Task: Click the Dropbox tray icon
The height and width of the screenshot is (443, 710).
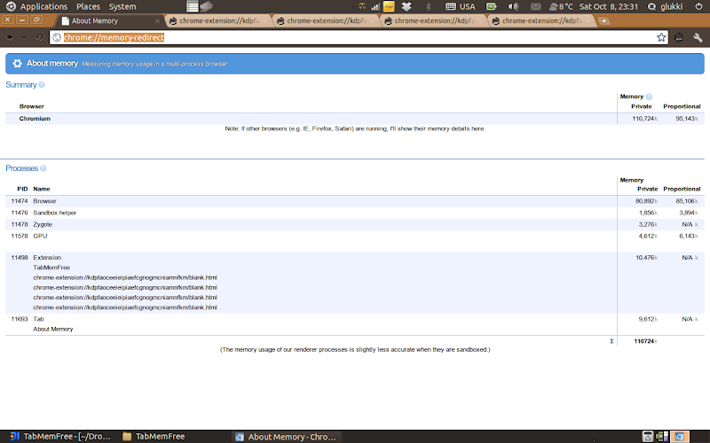Action: (406, 6)
